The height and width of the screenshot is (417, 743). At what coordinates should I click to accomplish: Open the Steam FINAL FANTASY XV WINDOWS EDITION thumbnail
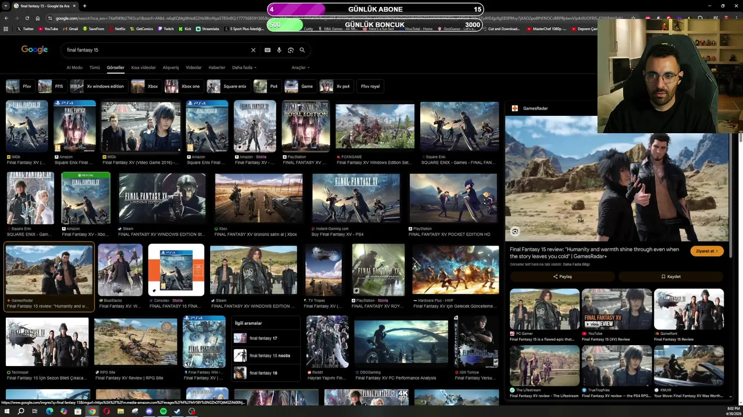162,198
